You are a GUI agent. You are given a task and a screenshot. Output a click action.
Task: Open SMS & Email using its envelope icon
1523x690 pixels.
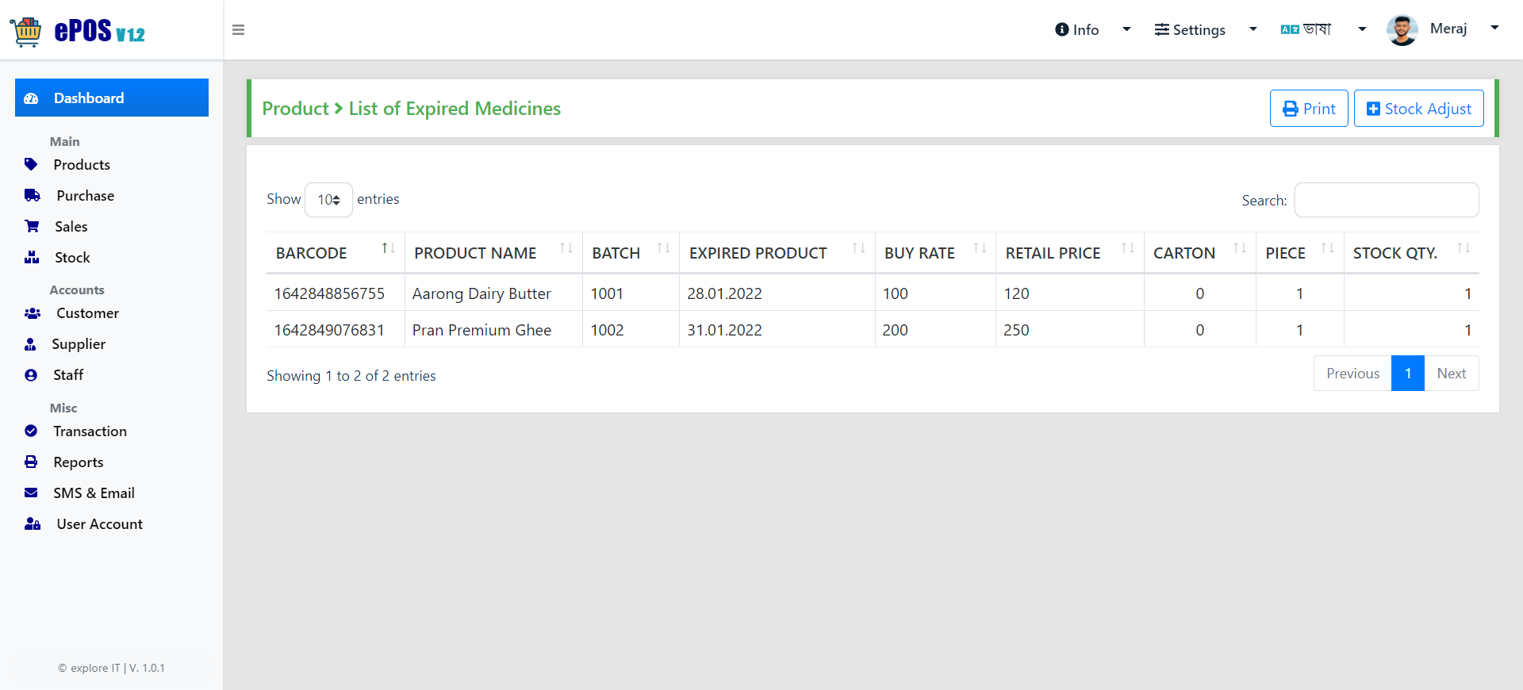tap(31, 493)
